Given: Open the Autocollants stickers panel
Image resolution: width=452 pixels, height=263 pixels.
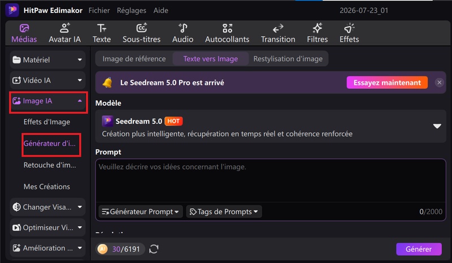Looking at the screenshot, I should pyautogui.click(x=227, y=33).
